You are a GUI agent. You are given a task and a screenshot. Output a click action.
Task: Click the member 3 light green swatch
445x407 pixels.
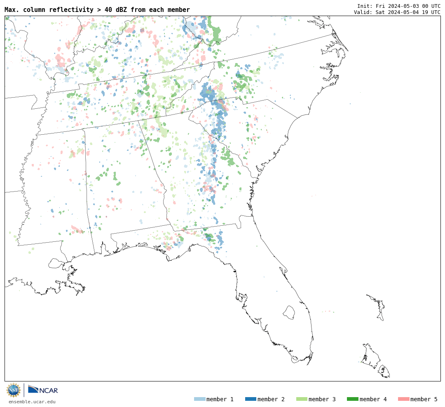coord(302,399)
